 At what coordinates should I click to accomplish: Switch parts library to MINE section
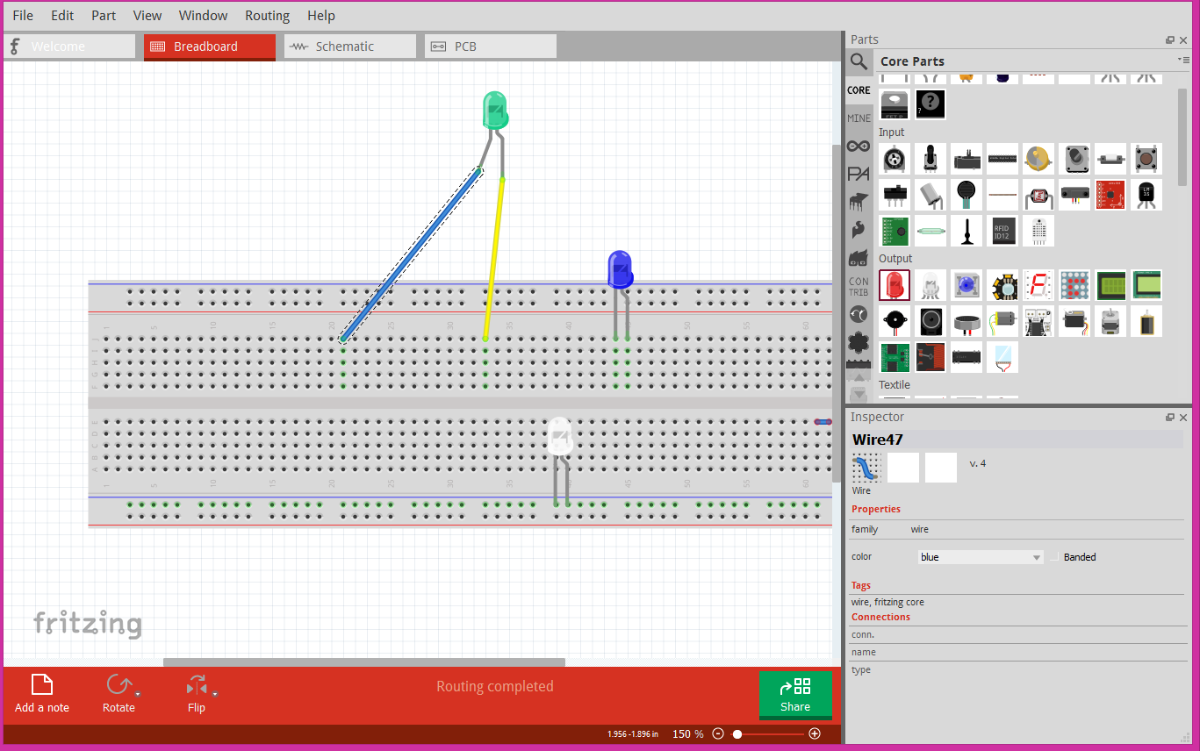[859, 118]
